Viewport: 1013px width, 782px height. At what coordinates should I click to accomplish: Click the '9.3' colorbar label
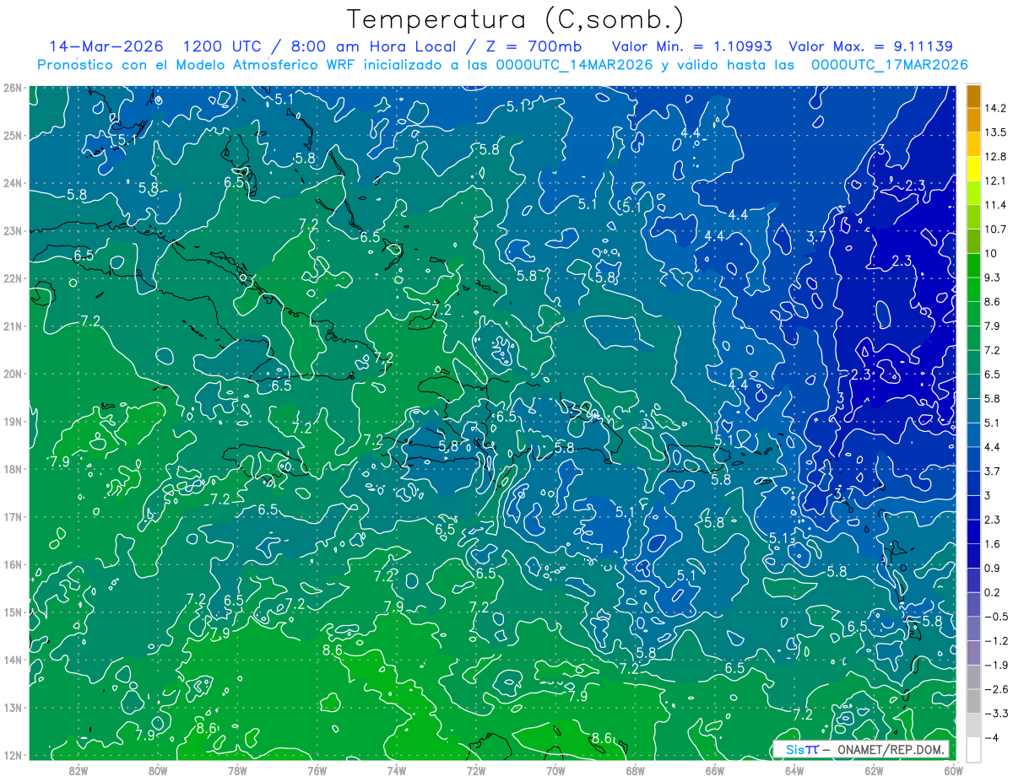coord(992,278)
